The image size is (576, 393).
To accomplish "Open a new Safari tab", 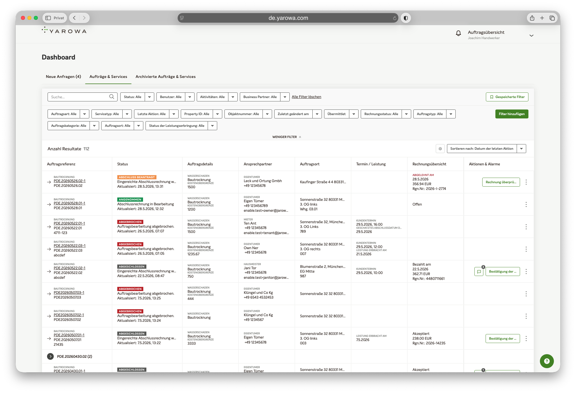I will point(542,18).
